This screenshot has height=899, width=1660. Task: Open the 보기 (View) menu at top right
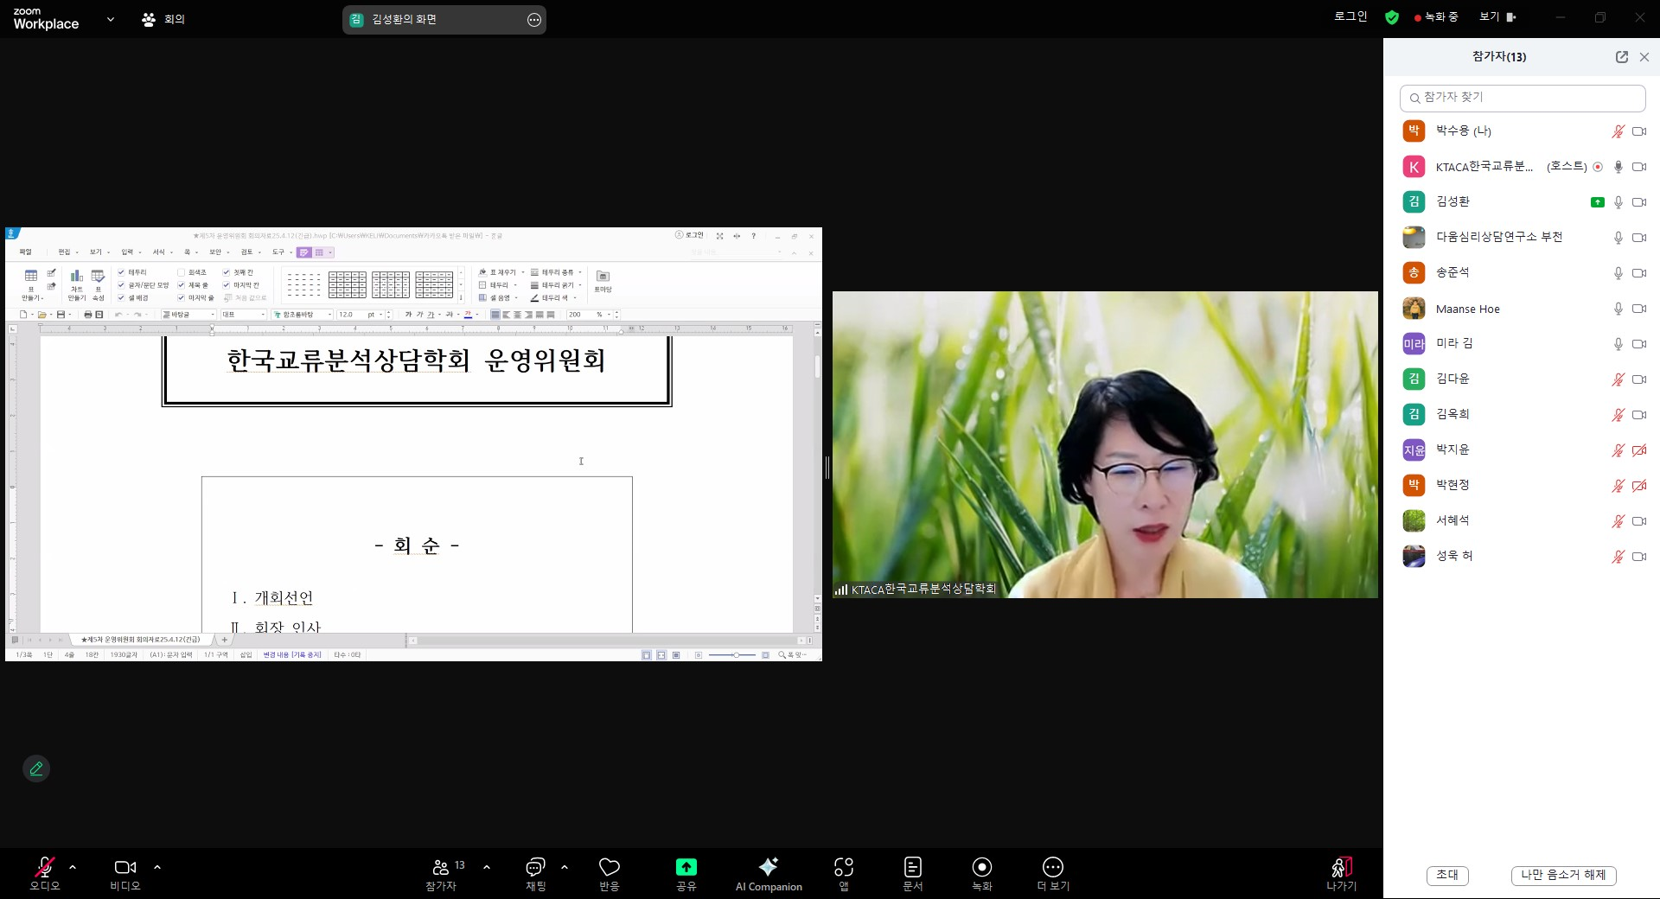[1497, 17]
